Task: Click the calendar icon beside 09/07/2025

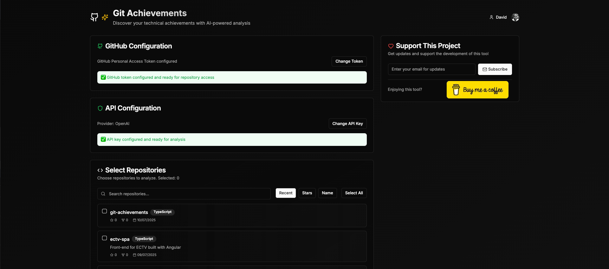Action: [x=134, y=255]
